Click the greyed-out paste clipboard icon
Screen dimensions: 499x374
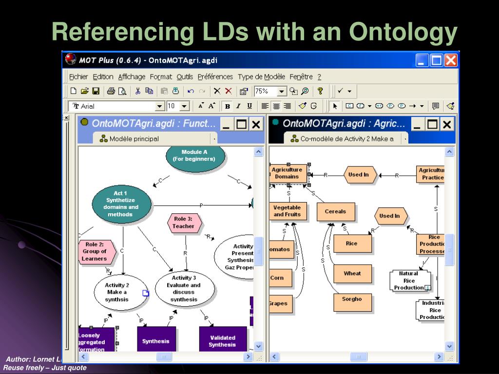click(164, 91)
